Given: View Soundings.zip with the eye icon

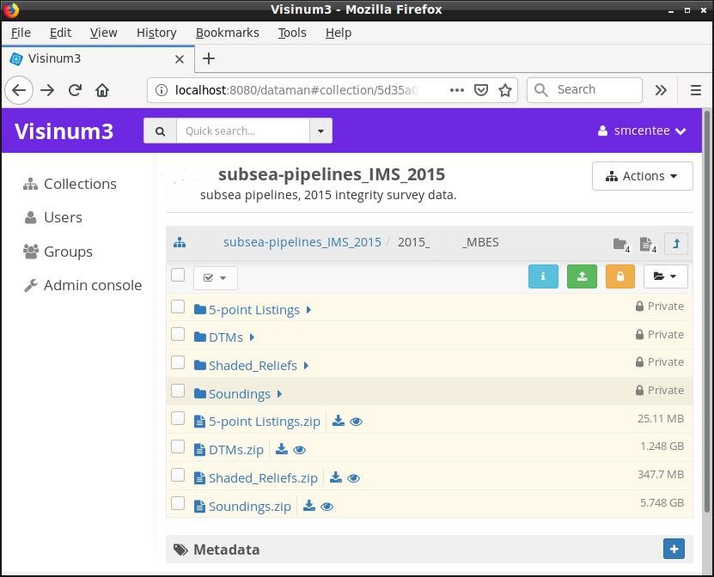Looking at the screenshot, I should pos(327,507).
